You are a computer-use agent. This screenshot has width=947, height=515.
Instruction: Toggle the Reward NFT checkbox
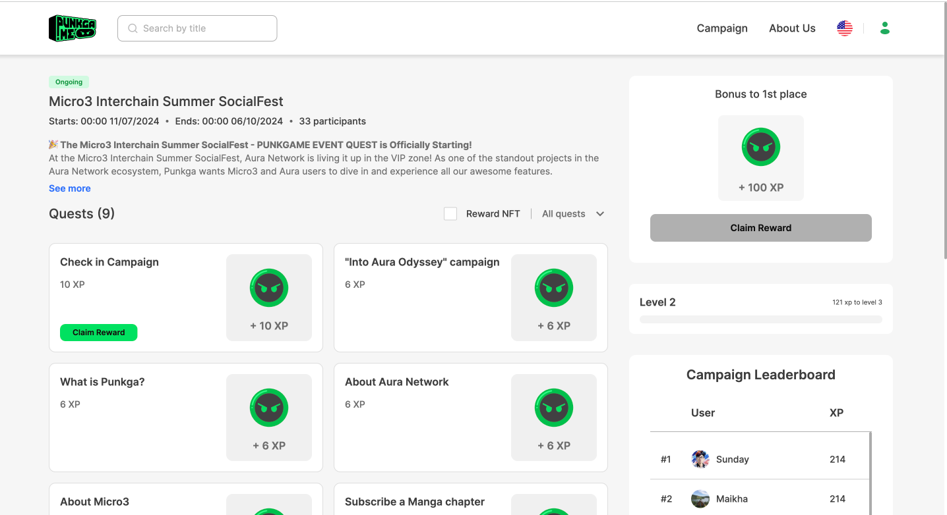pyautogui.click(x=450, y=213)
